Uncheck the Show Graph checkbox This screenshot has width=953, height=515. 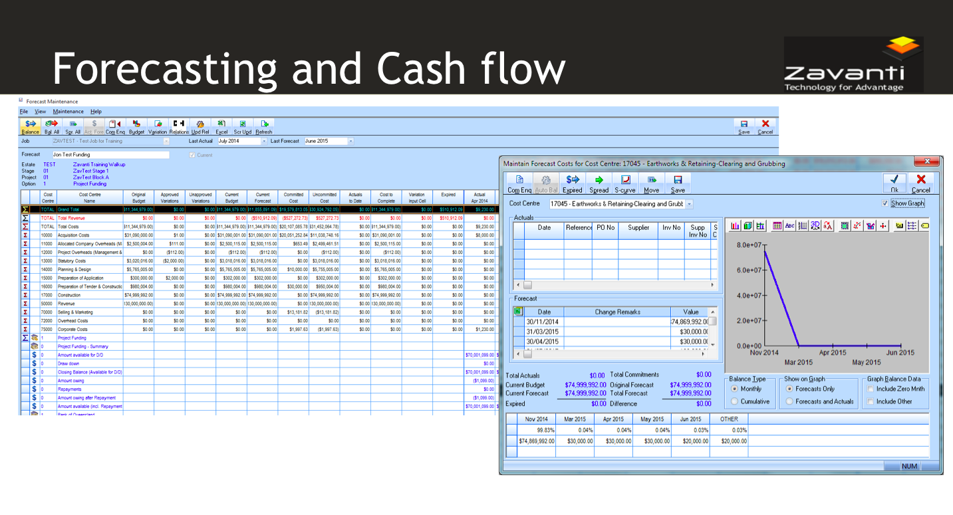point(885,203)
